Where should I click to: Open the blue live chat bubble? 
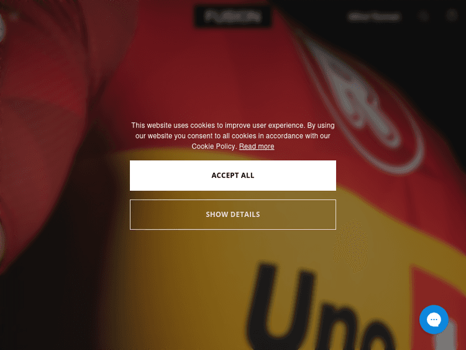434,320
